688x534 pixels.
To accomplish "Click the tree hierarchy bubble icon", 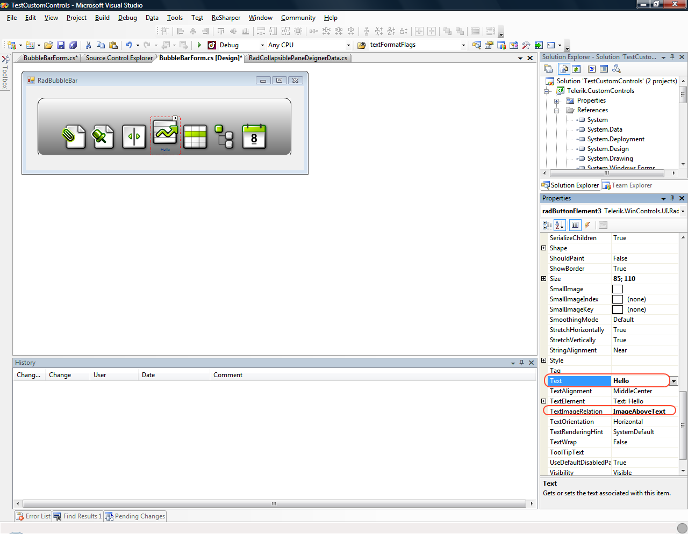I will pos(224,136).
